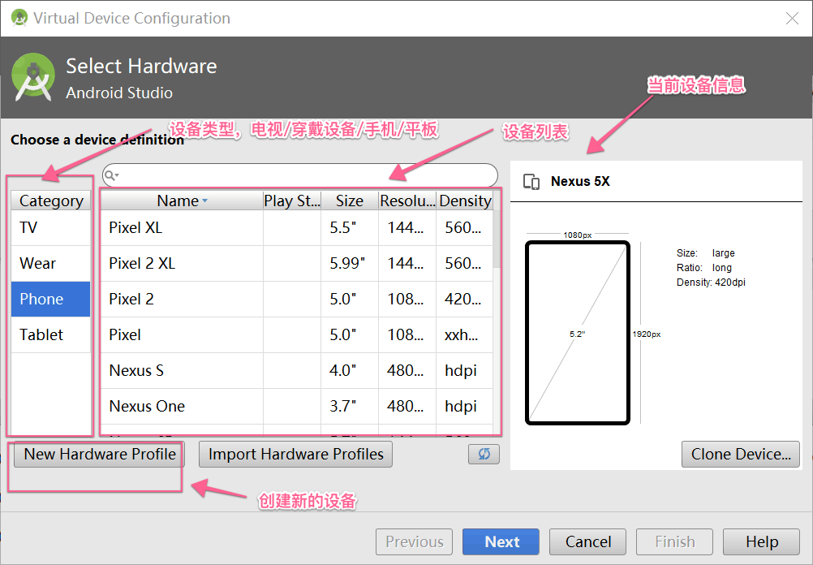Screen dimensions: 813x565
Task: Click the Density column header
Action: coord(465,201)
